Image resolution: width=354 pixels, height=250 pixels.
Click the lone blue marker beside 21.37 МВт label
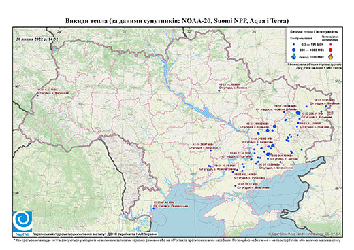tap(236, 186)
